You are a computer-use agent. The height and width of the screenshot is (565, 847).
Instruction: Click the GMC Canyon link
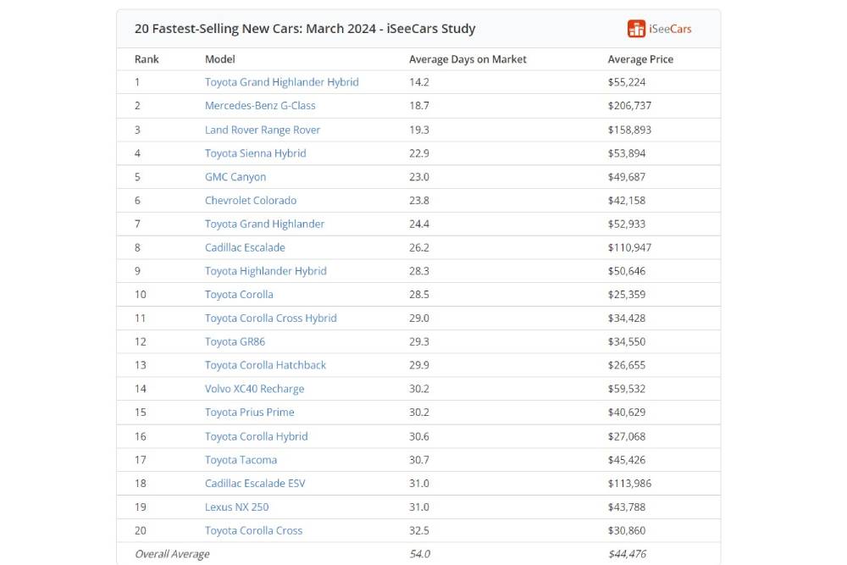pyautogui.click(x=235, y=177)
